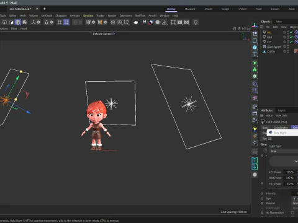This screenshot has height=223, width=298.
Task: Toggle the KEY light green checkmark
Action: coord(291,42)
